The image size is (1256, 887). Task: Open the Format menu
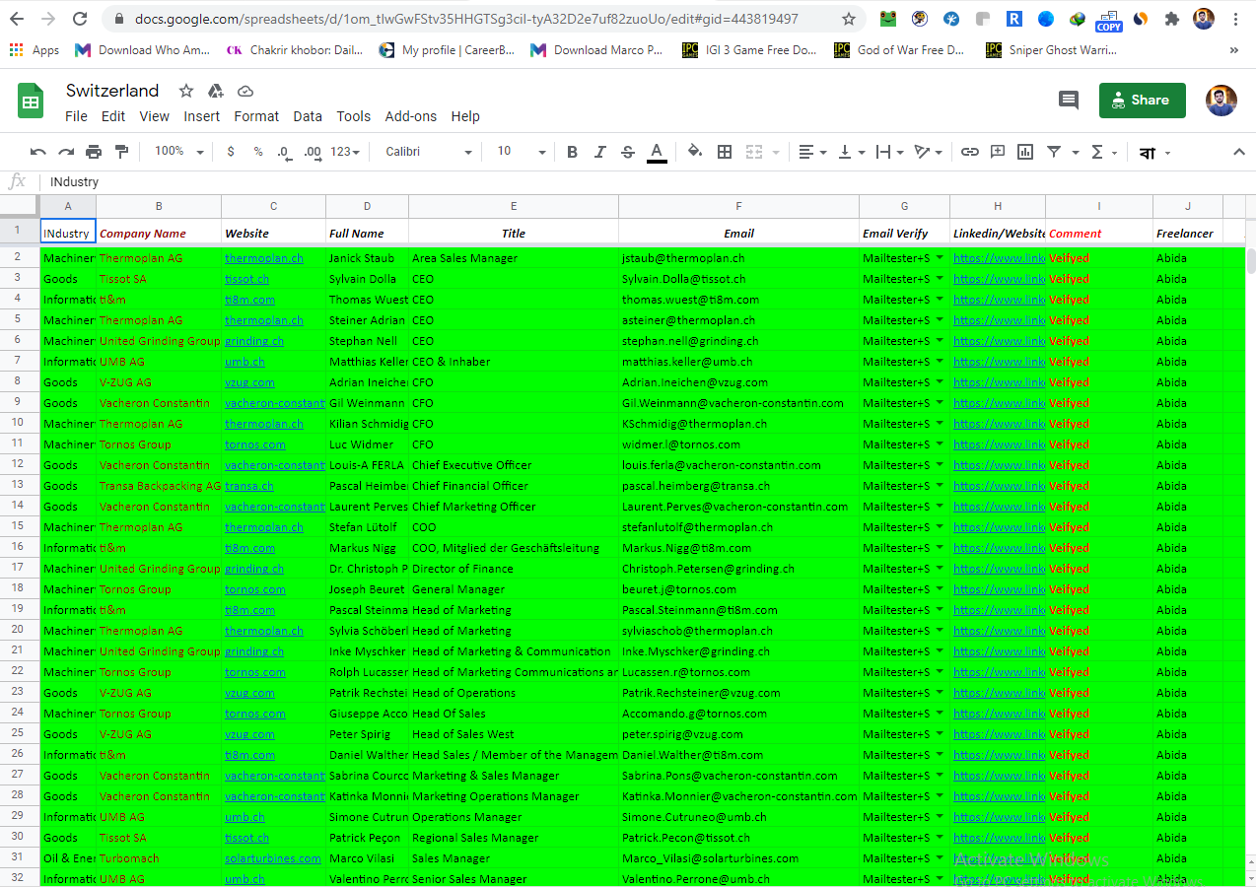pyautogui.click(x=255, y=116)
